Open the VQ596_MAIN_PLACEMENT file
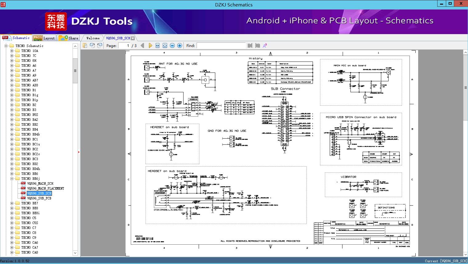 (x=46, y=188)
